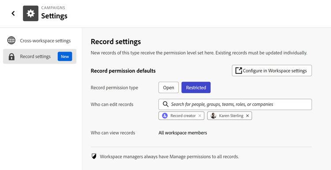Image resolution: width=331 pixels, height=170 pixels.
Task: Click the shield icon beside workspace managers note
Action: tap(94, 156)
